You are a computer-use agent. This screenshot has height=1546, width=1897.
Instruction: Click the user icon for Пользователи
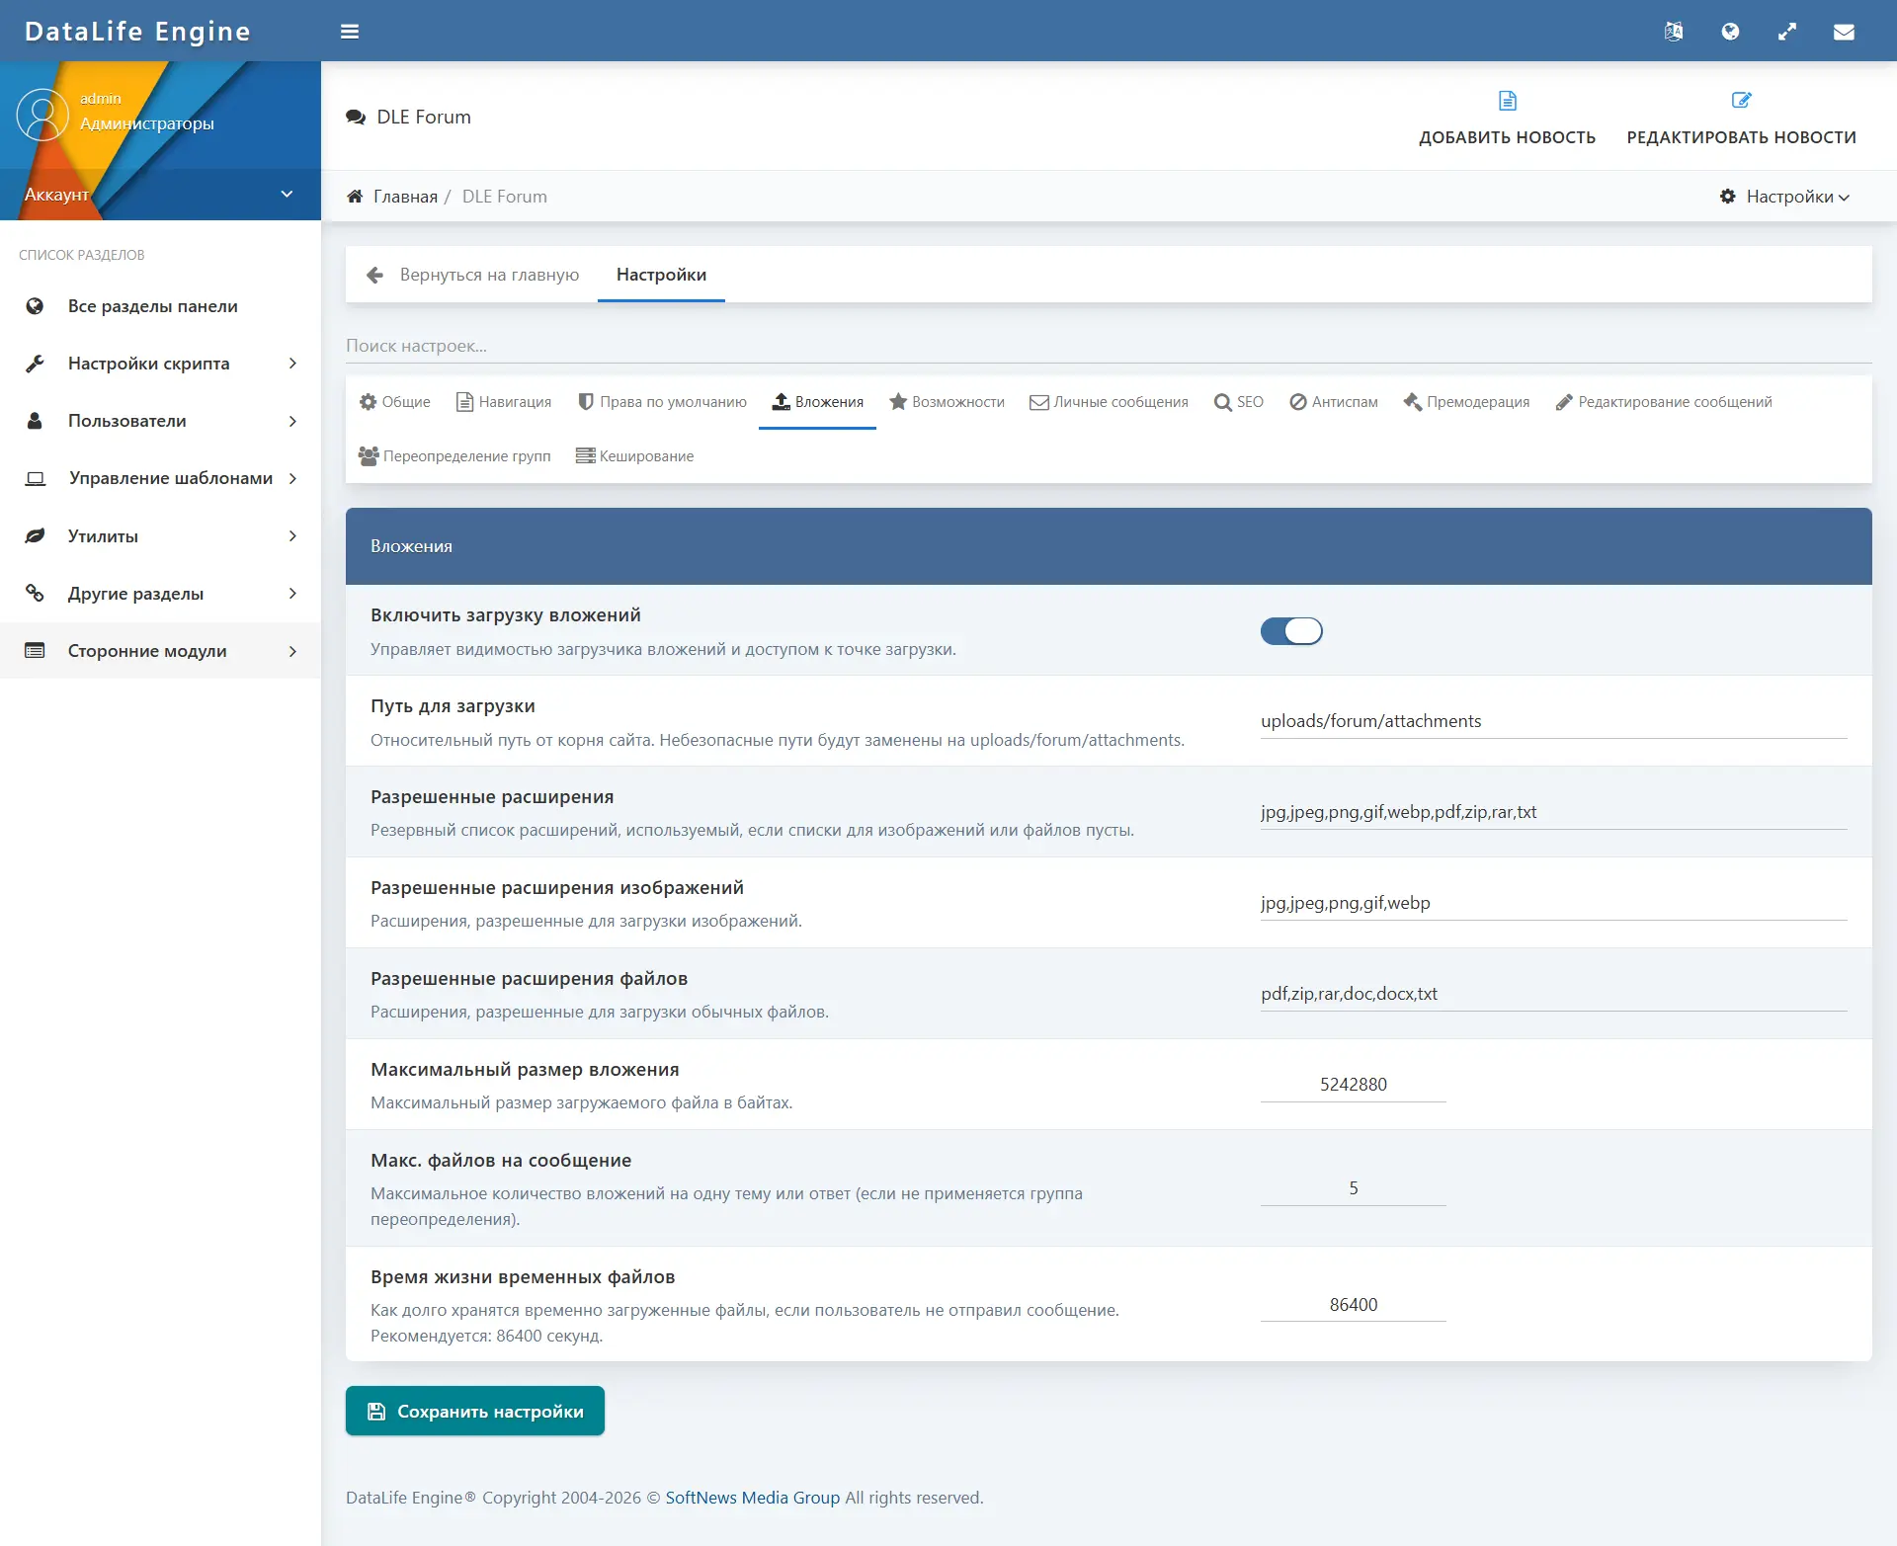[x=35, y=421]
